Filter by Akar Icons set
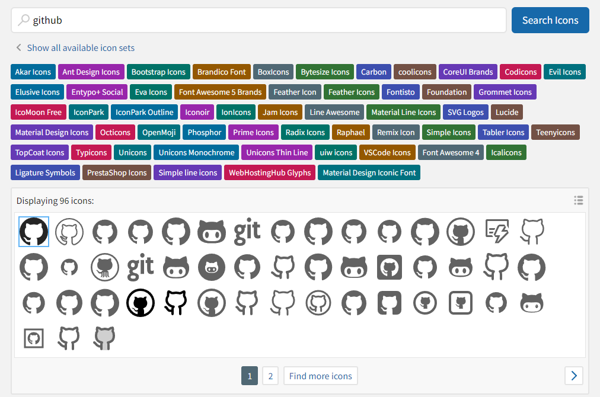 click(x=33, y=72)
